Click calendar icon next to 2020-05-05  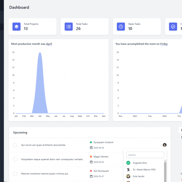click(x=91, y=162)
